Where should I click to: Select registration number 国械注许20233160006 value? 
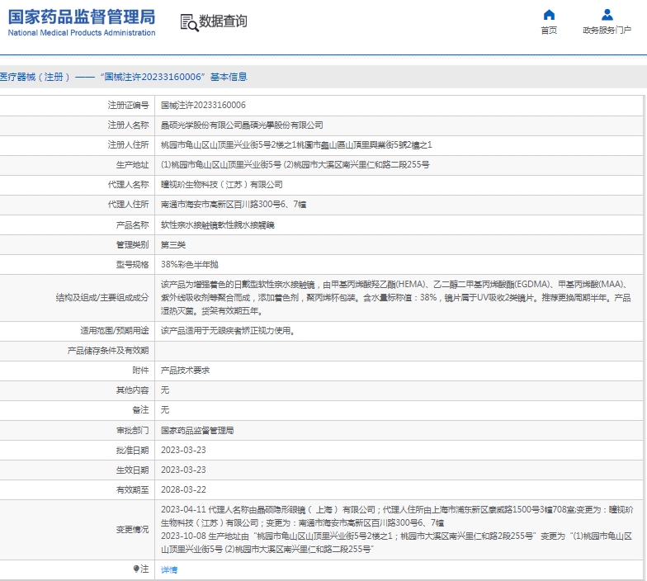click(x=203, y=106)
